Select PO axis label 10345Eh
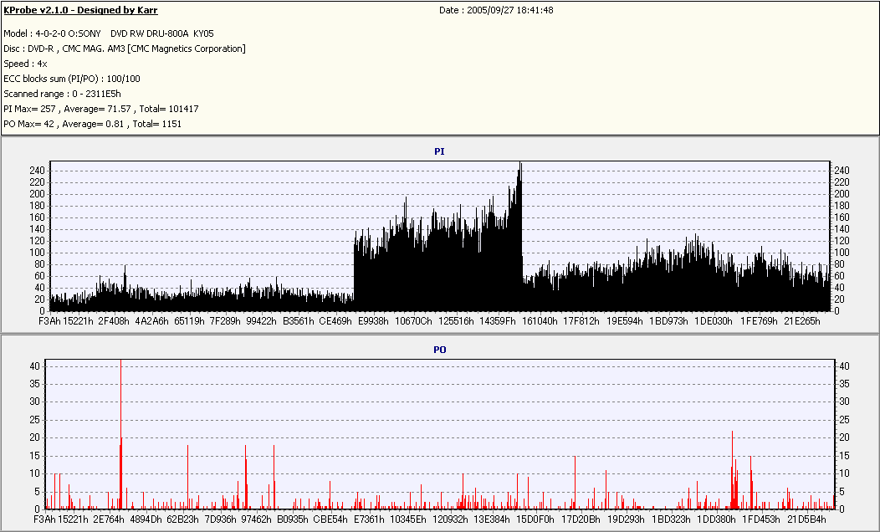This screenshot has height=532, width=880. point(408,519)
